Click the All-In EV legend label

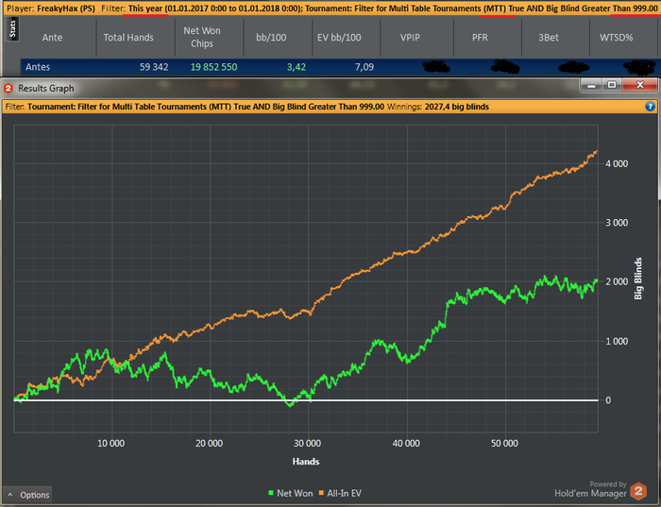(344, 493)
